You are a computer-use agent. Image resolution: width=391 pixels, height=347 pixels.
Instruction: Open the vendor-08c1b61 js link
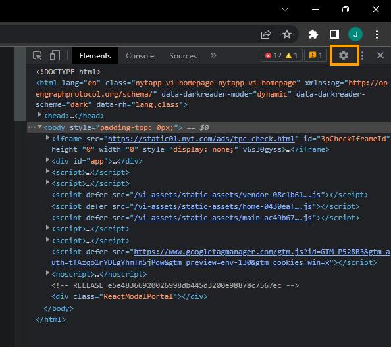pos(227,195)
